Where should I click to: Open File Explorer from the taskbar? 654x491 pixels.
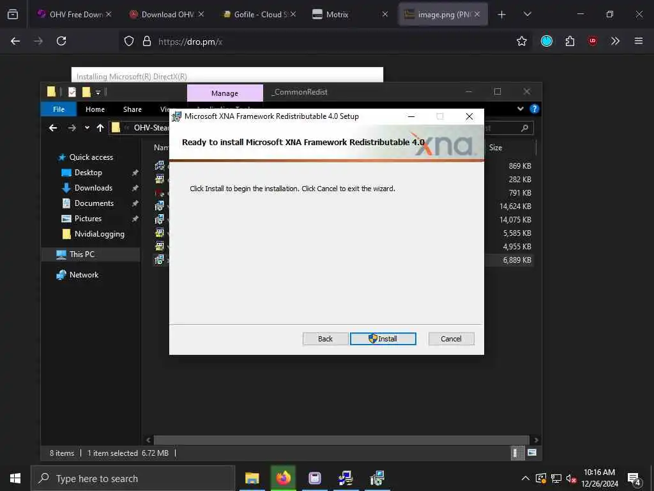pos(252,478)
